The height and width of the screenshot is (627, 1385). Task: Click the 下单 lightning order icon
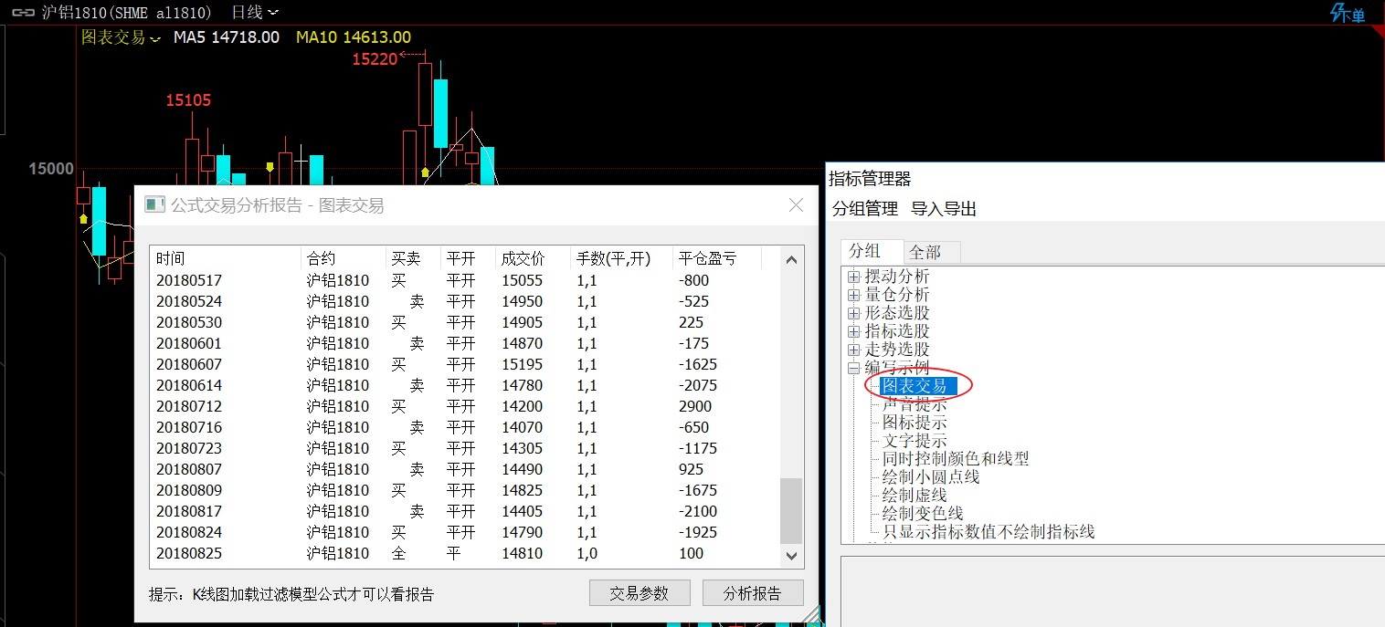pos(1347,13)
